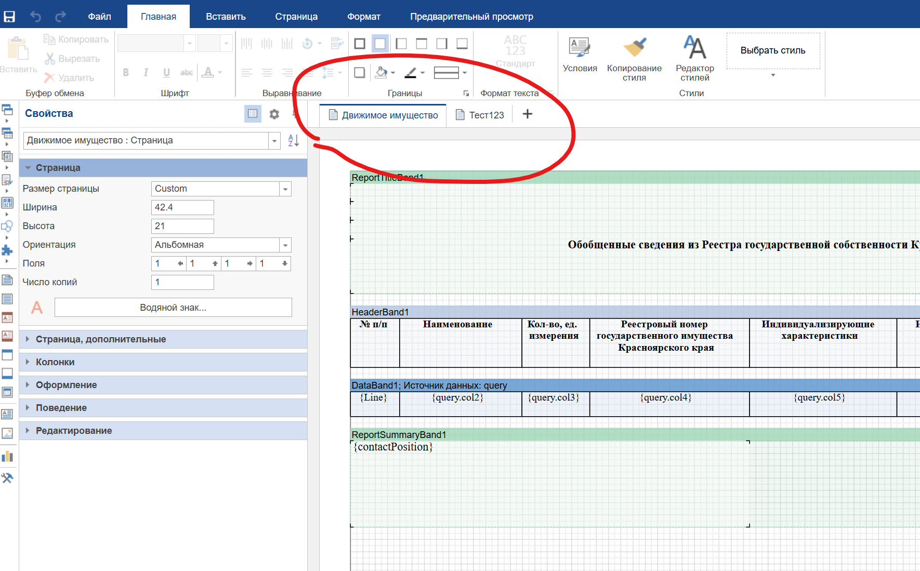920x571 pixels.
Task: Click the fill color bucket swatch
Action: click(x=381, y=73)
